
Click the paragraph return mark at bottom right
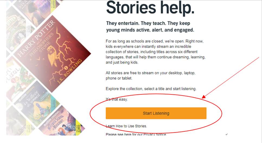click(226, 134)
